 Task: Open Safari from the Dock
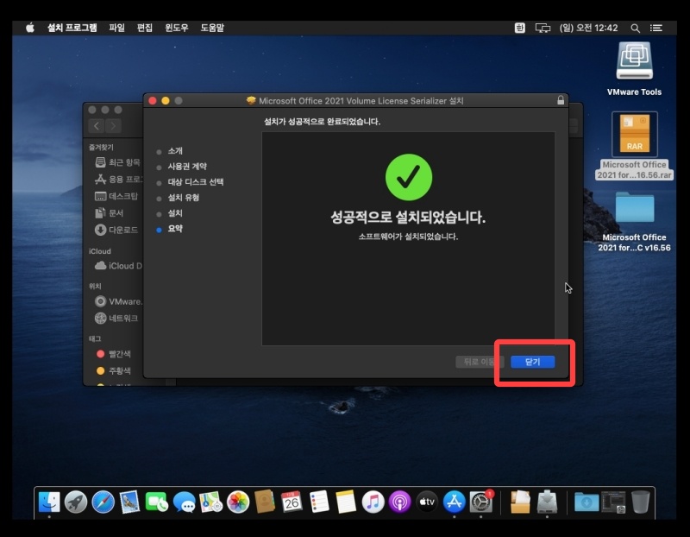(x=103, y=502)
